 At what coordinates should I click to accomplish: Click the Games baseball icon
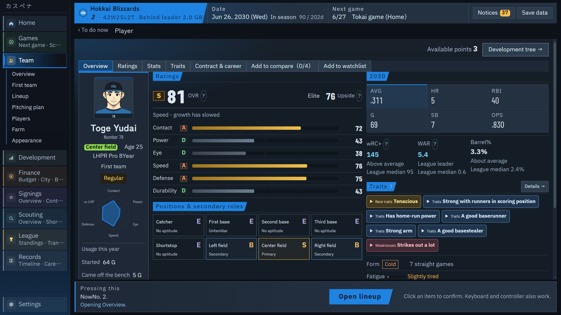coord(11,42)
